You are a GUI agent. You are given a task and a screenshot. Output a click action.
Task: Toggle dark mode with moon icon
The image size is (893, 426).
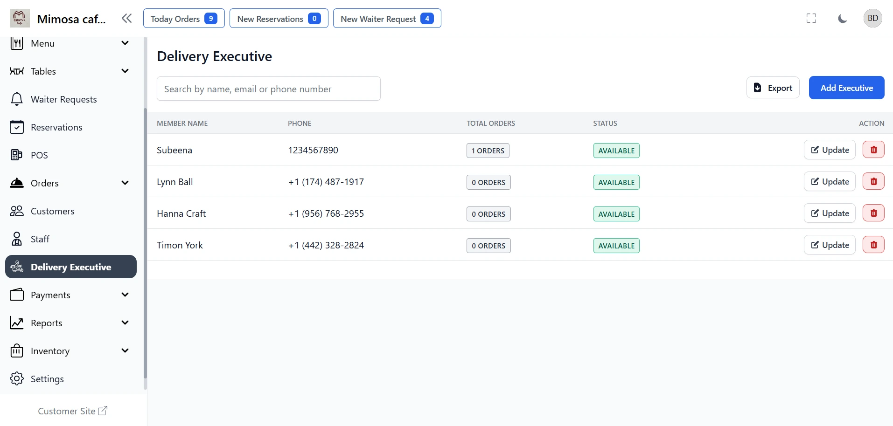(842, 19)
